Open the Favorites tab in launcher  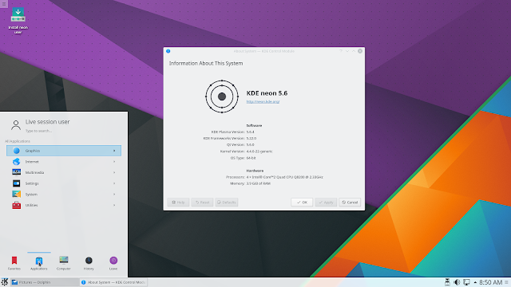coord(14,263)
